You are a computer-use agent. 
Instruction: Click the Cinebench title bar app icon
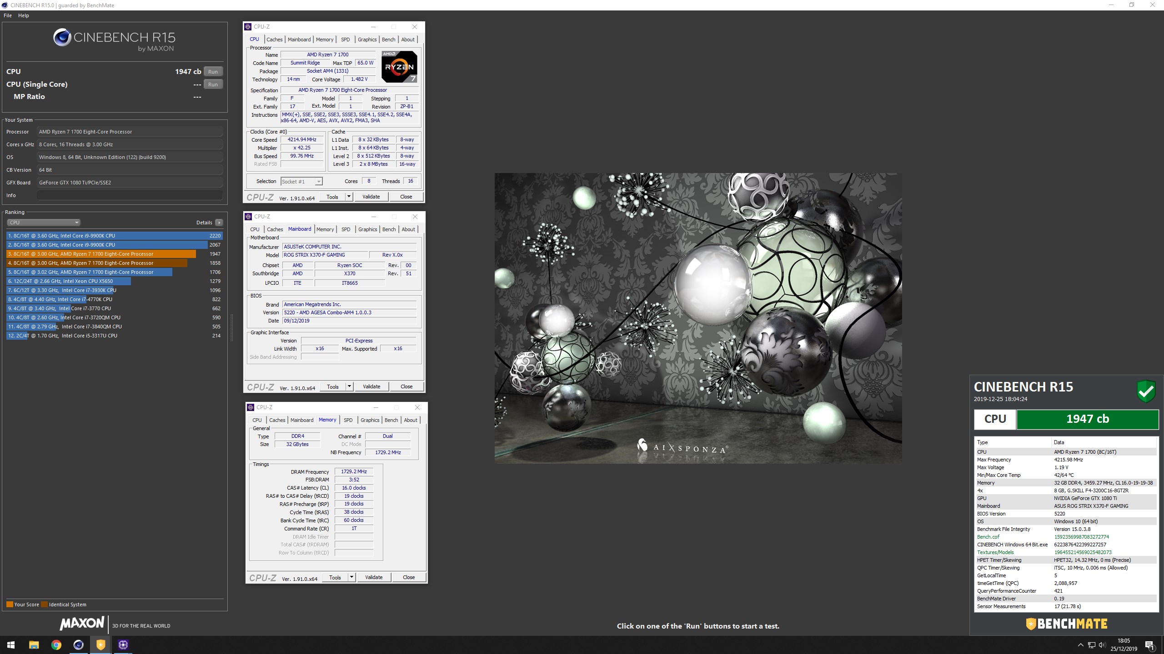[x=5, y=5]
